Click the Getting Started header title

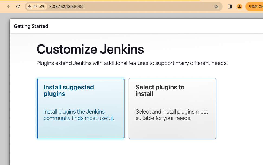tap(31, 26)
